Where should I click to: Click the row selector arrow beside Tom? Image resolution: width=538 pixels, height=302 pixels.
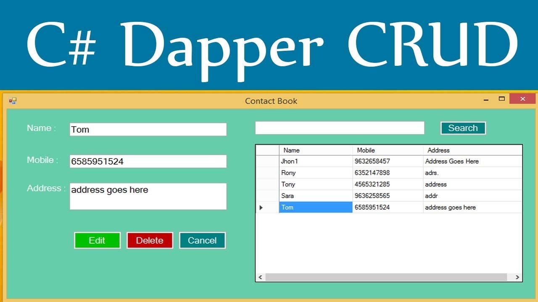[x=261, y=207]
